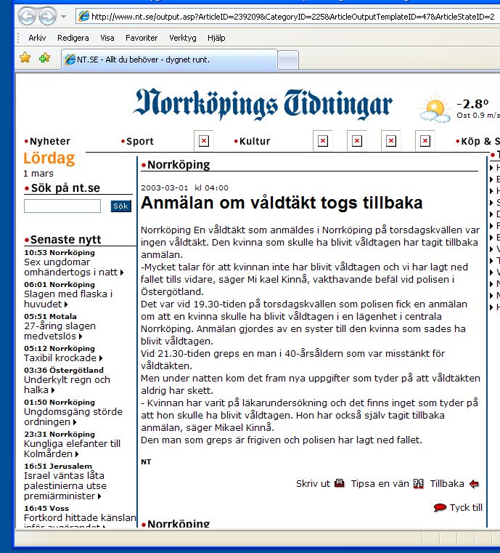
Task: Open the Taxibil krockade story
Action: [x=63, y=358]
